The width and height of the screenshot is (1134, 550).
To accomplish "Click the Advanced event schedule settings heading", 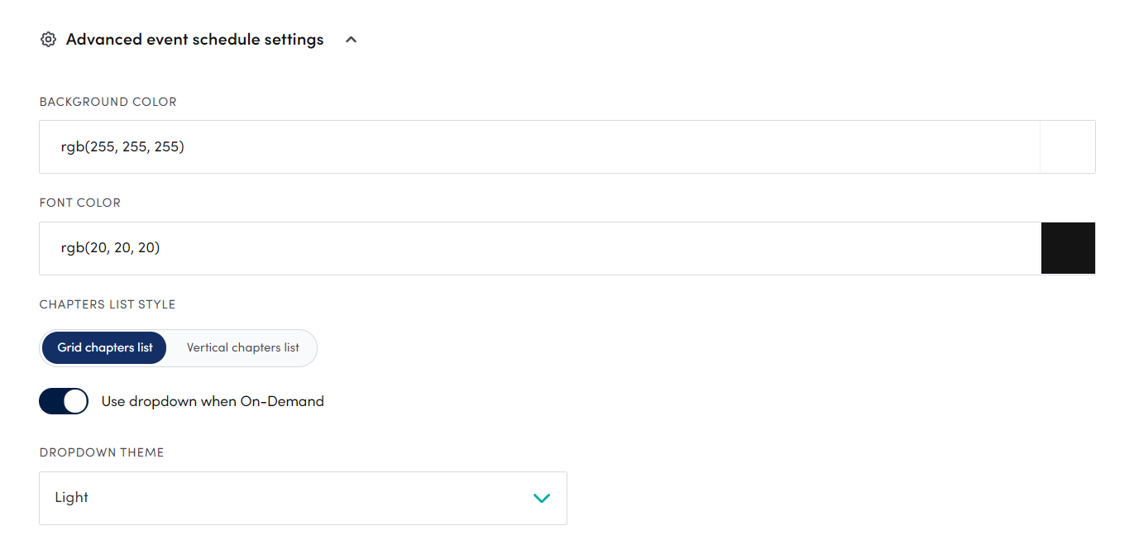I will [194, 39].
